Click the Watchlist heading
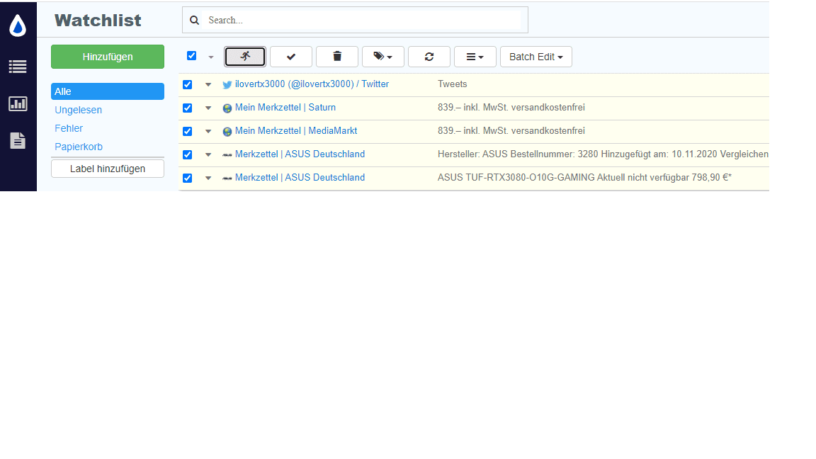Screen dimensions: 816x459 click(98, 21)
